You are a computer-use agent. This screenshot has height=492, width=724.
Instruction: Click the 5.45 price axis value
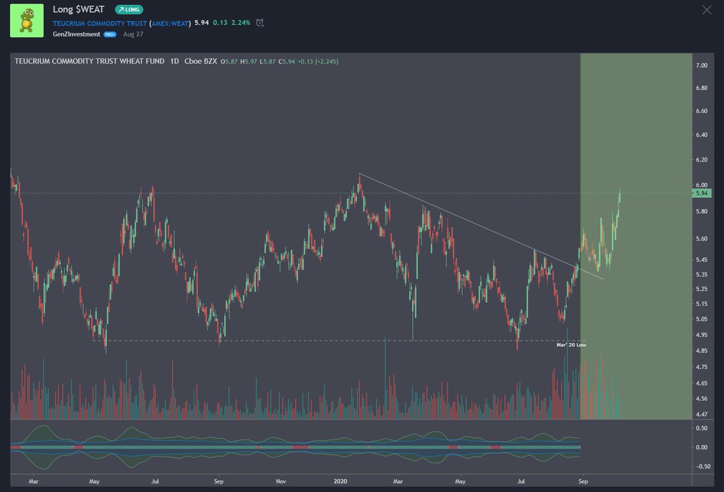pos(702,260)
